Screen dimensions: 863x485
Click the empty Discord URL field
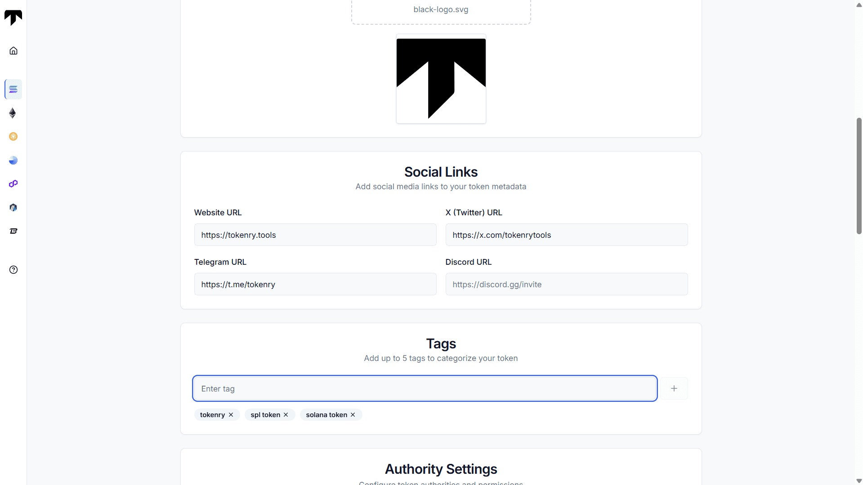click(x=566, y=284)
